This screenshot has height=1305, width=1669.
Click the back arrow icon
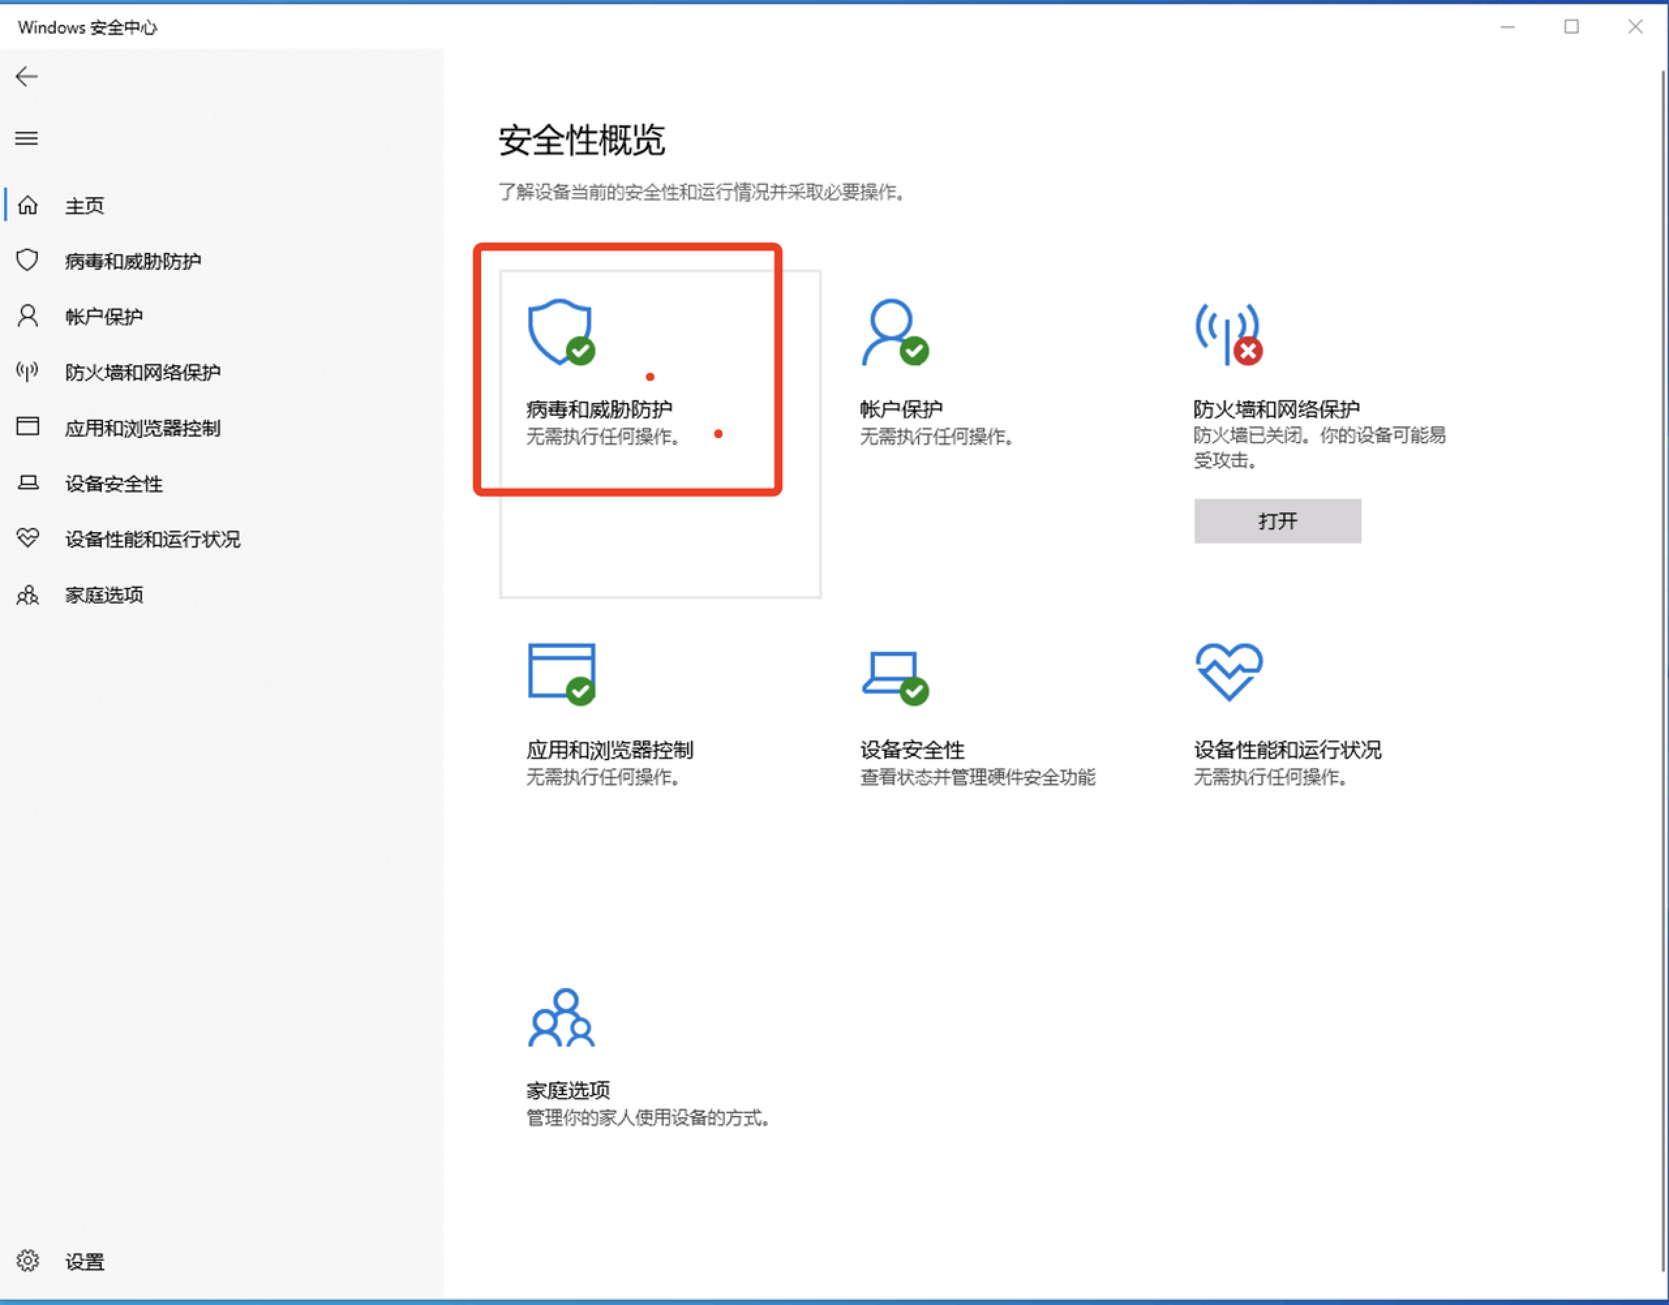tap(27, 76)
